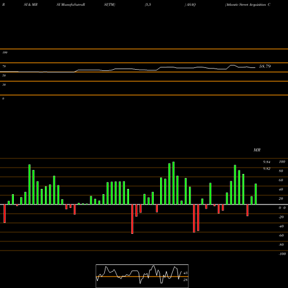Click the 40 axis label on MR panel

[x=281, y=190]
